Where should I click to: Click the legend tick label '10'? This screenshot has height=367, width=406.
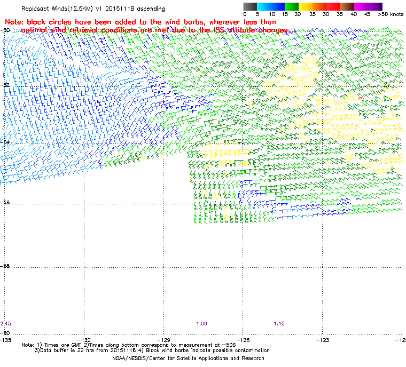click(x=271, y=14)
